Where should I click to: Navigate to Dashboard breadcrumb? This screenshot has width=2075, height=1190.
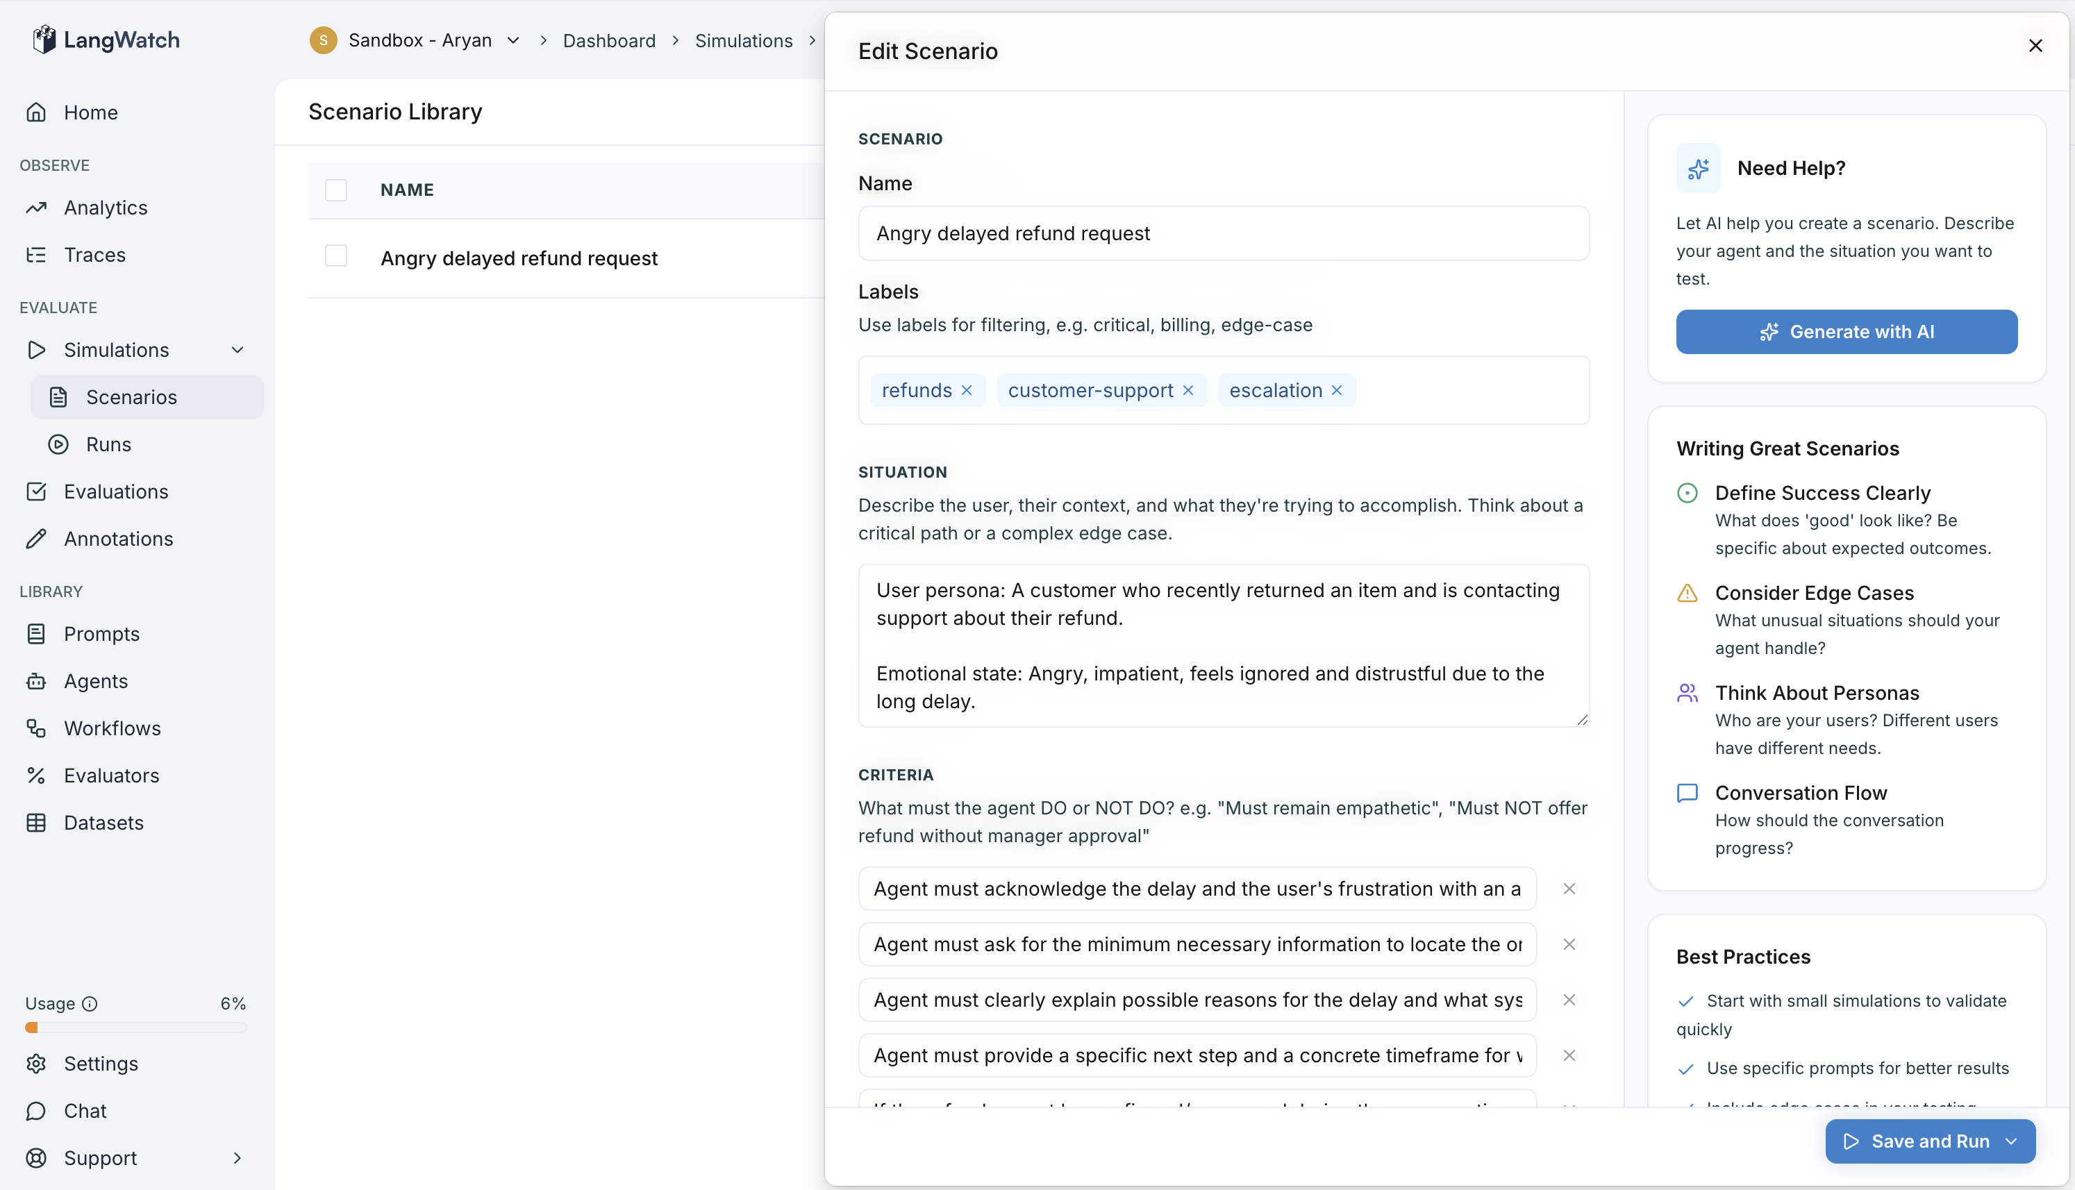(609, 40)
